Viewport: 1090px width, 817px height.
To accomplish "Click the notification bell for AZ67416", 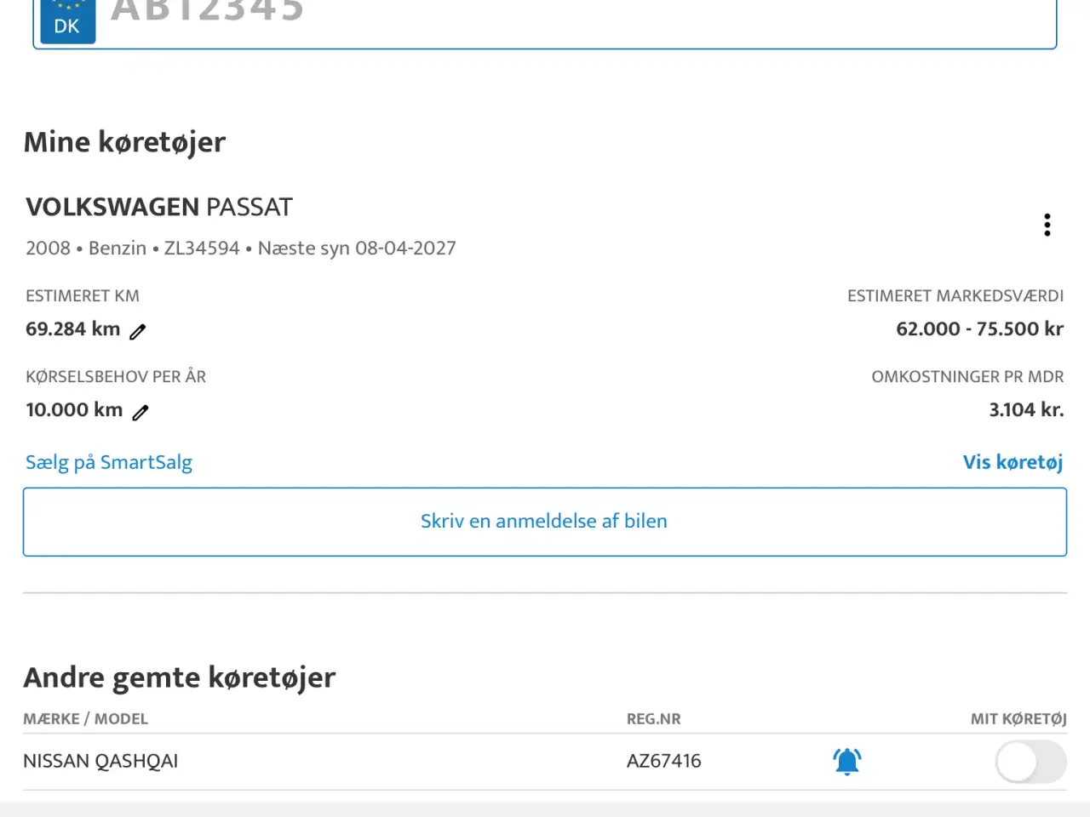I will coord(846,762).
